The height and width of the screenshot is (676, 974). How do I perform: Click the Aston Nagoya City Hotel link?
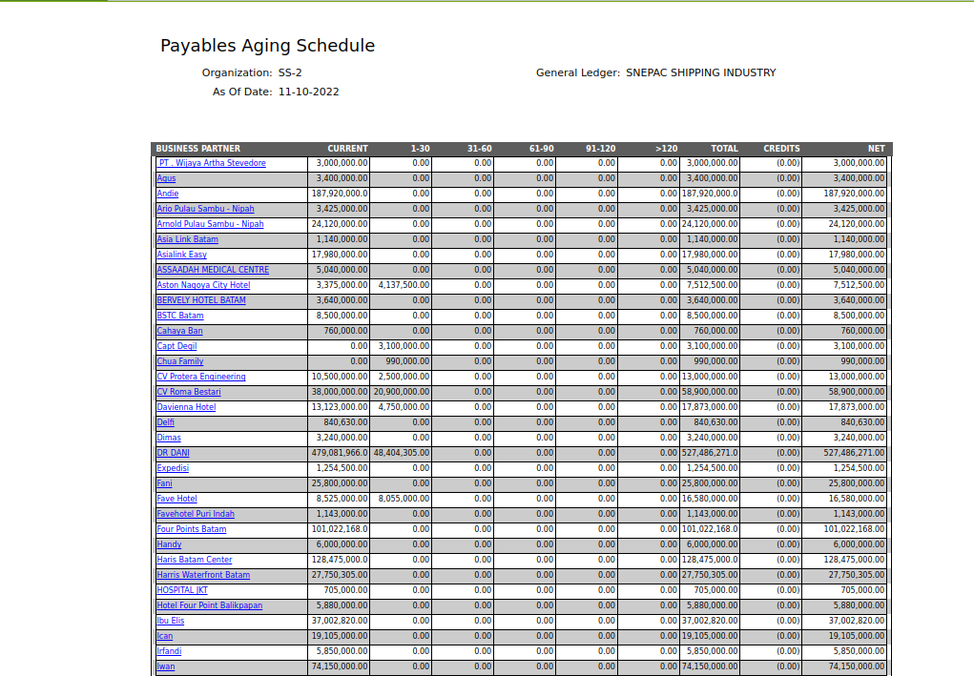click(203, 285)
